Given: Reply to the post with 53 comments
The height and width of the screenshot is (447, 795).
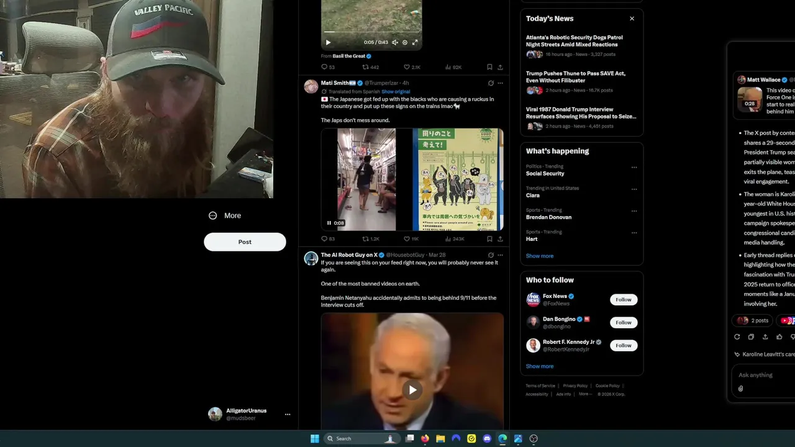Looking at the screenshot, I should click(x=327, y=67).
